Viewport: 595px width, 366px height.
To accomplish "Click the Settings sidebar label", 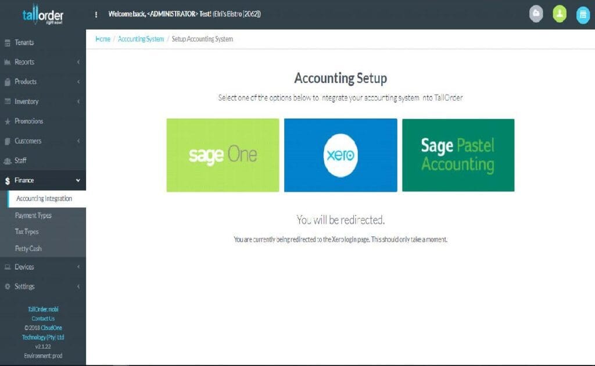I will 24,286.
